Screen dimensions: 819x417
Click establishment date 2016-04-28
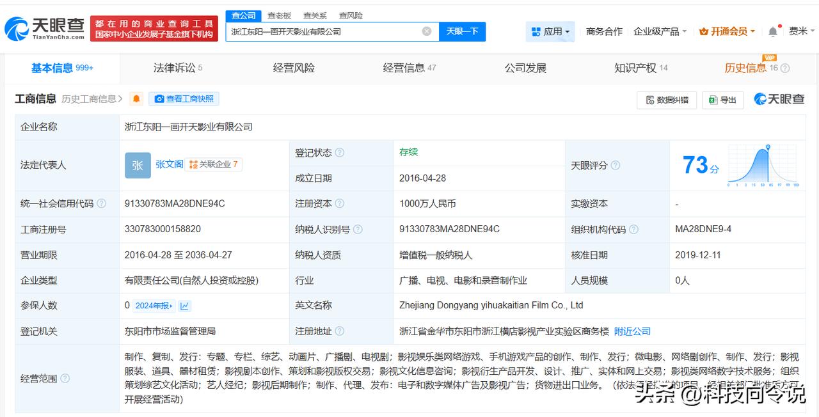pyautogui.click(x=423, y=178)
